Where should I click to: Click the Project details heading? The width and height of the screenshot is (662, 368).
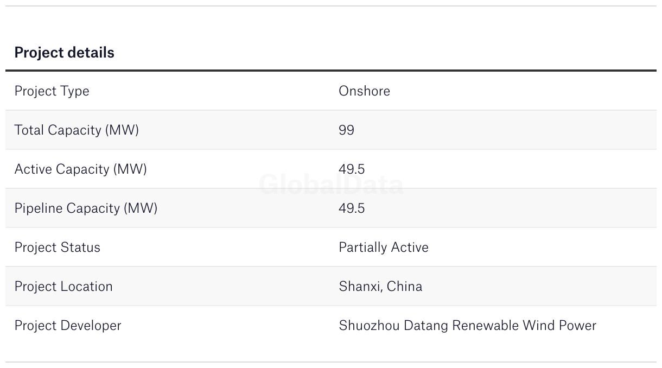click(64, 53)
